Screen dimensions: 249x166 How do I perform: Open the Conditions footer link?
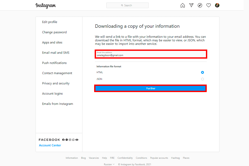[x=142, y=158]
